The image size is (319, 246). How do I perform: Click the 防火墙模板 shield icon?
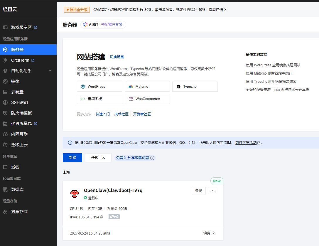coord(5,113)
